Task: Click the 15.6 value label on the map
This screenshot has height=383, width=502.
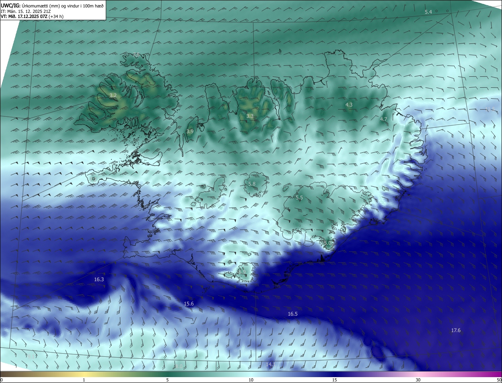Action: pyautogui.click(x=189, y=304)
